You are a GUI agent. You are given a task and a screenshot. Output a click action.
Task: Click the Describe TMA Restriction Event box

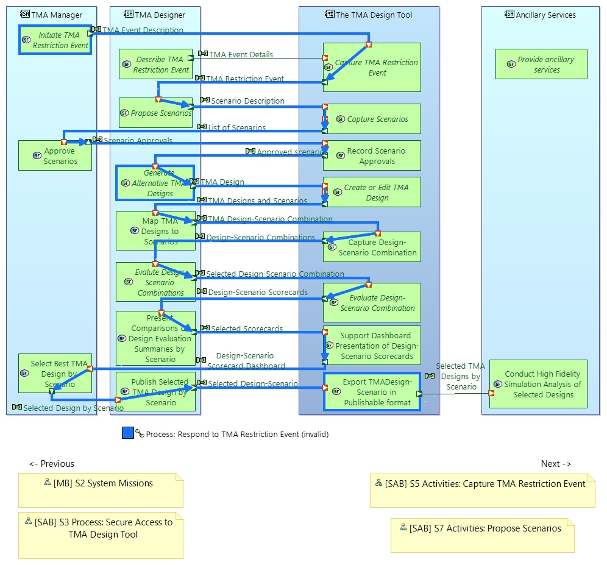click(155, 64)
